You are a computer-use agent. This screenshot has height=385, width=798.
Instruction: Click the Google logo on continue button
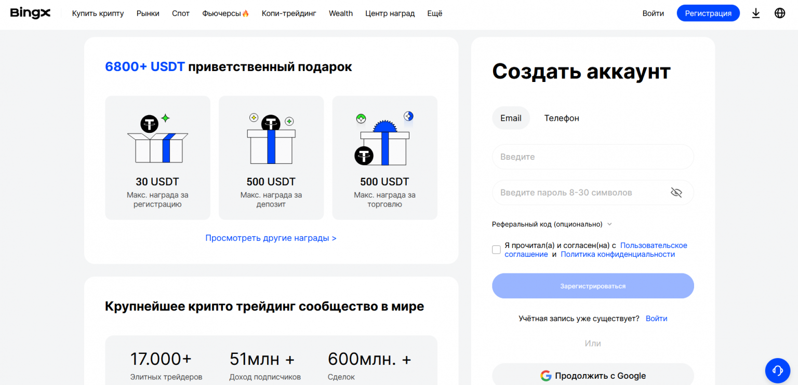(x=546, y=376)
